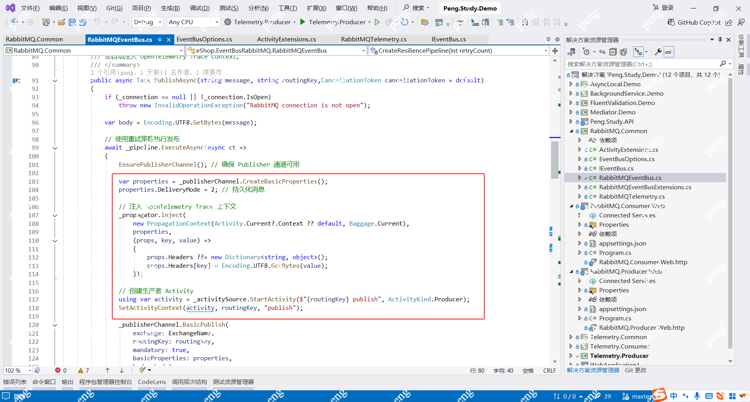Open the CreateResiliencePipeline member dropdown
The height and width of the screenshot is (402, 750).
[459, 50]
